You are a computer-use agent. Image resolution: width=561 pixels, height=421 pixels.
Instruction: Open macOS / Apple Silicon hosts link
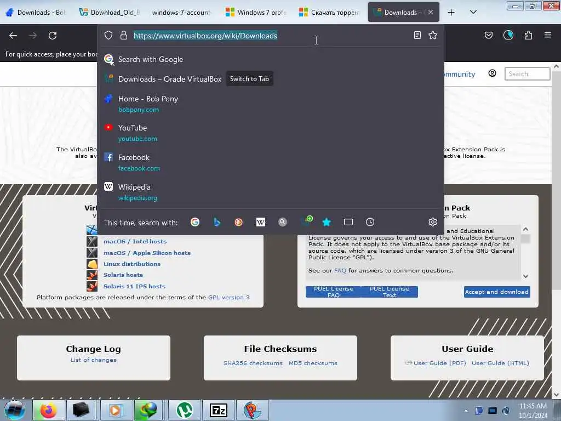(147, 253)
